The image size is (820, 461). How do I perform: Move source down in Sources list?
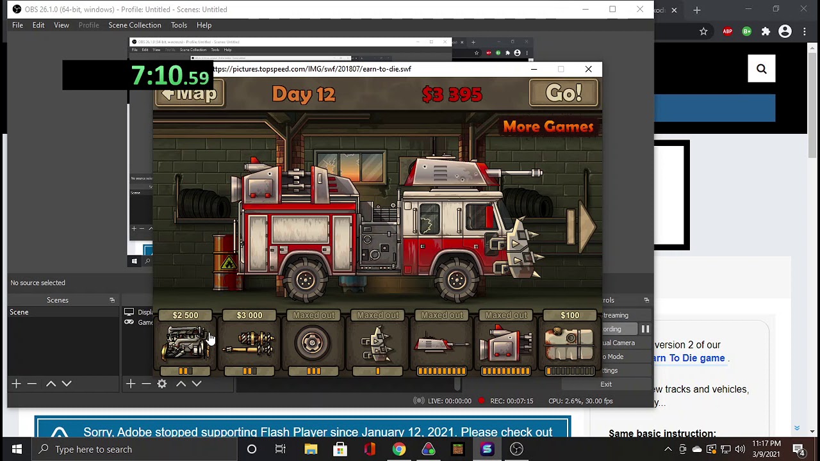(x=197, y=384)
